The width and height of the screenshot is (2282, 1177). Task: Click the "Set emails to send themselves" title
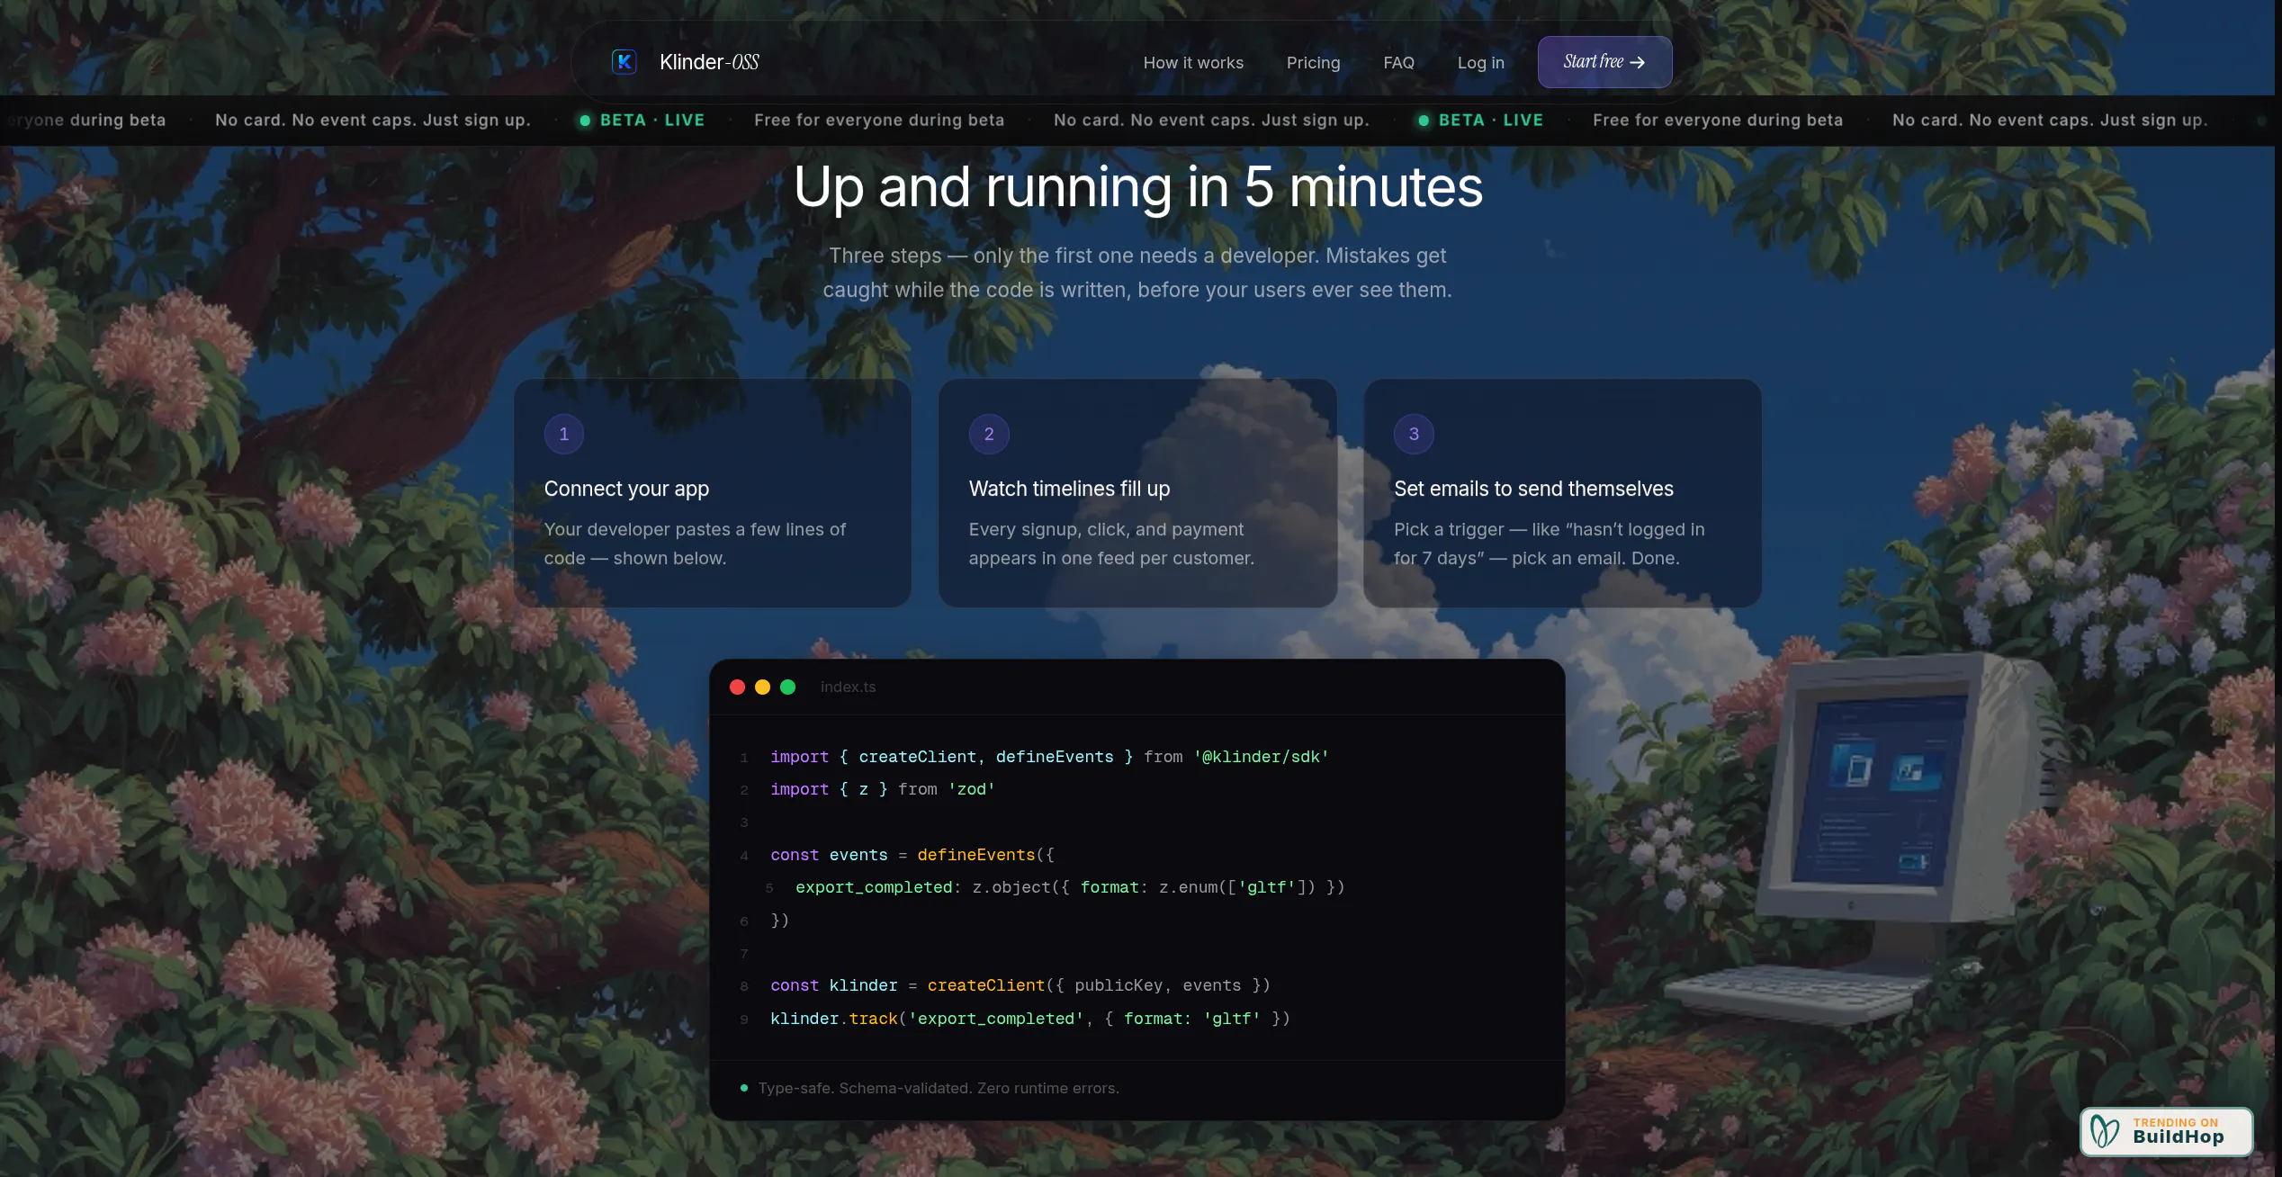1533,489
